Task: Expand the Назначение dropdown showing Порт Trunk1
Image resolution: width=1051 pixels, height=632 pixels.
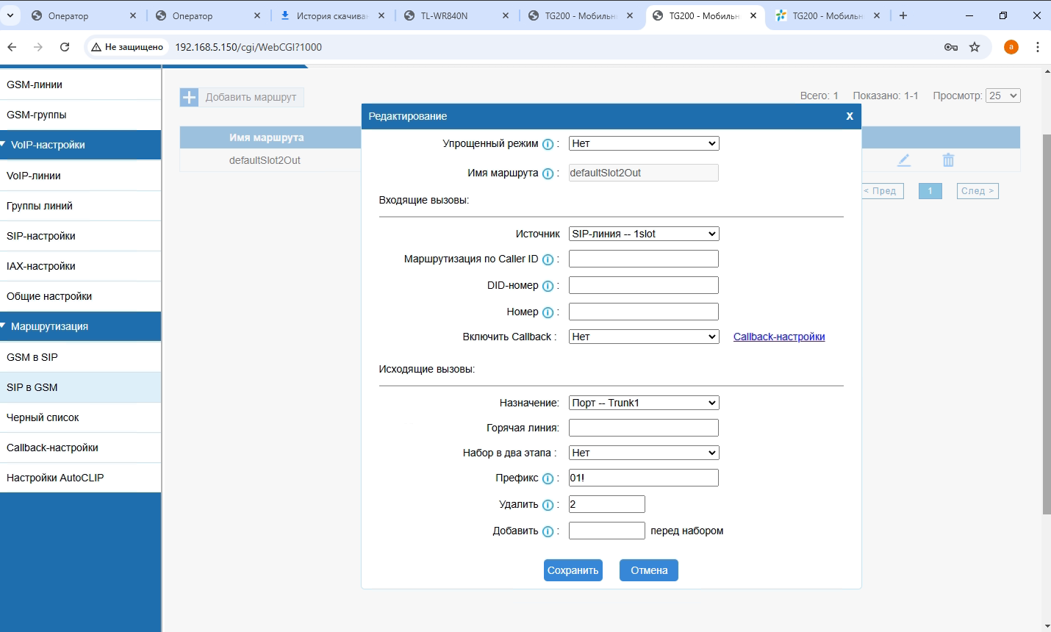Action: pos(644,403)
